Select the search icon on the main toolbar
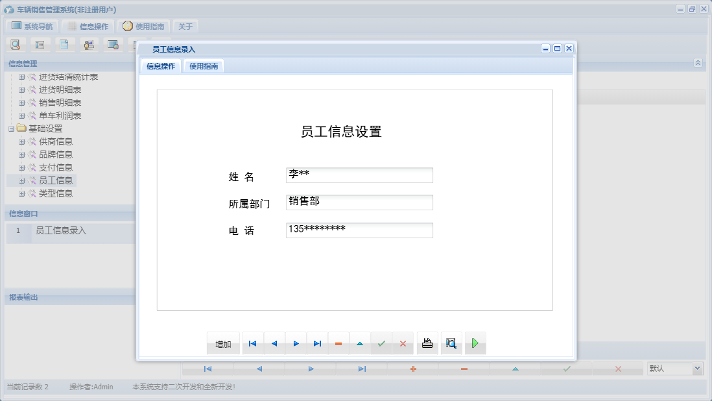Image resolution: width=712 pixels, height=401 pixels. [14, 45]
